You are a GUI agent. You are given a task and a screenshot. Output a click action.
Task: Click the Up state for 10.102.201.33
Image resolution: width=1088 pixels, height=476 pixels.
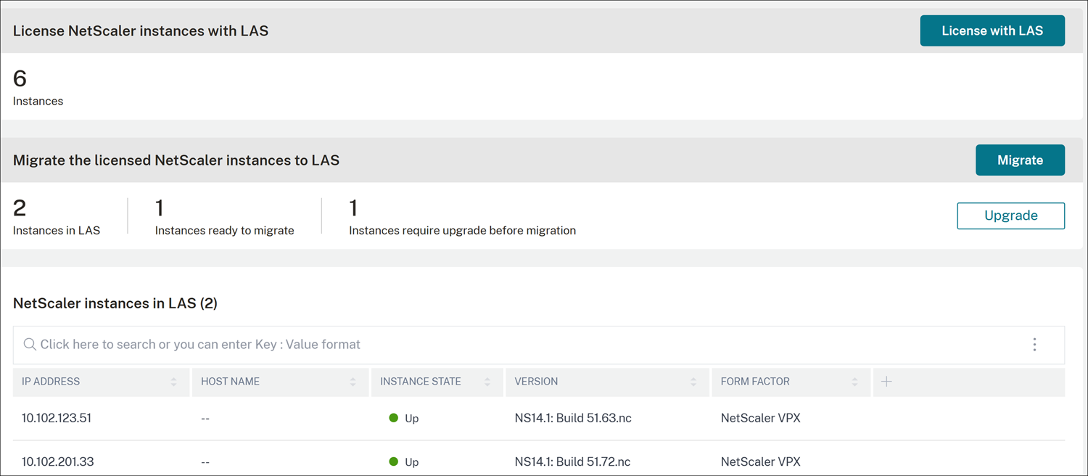click(x=404, y=461)
